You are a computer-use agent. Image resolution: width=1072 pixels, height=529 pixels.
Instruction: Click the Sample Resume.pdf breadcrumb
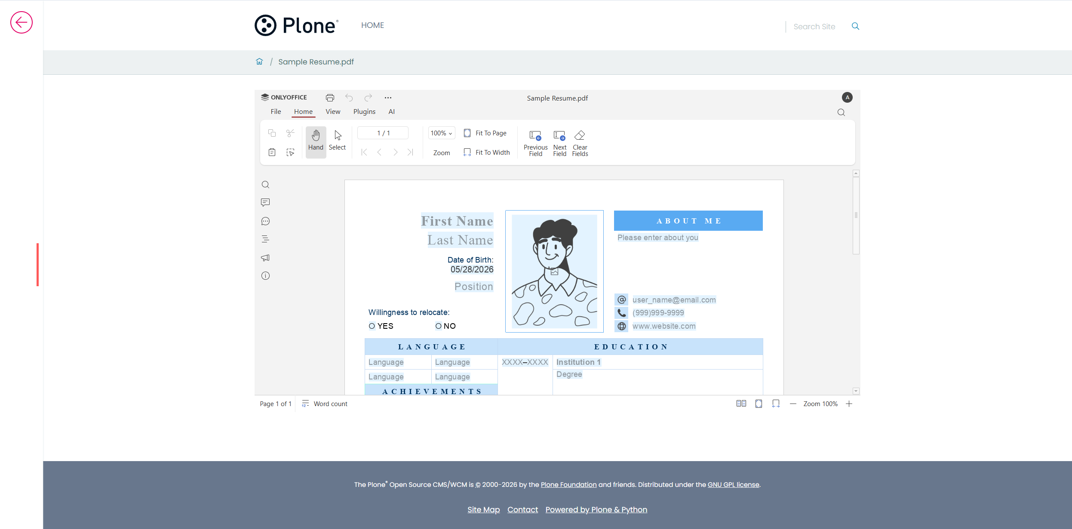[316, 62]
